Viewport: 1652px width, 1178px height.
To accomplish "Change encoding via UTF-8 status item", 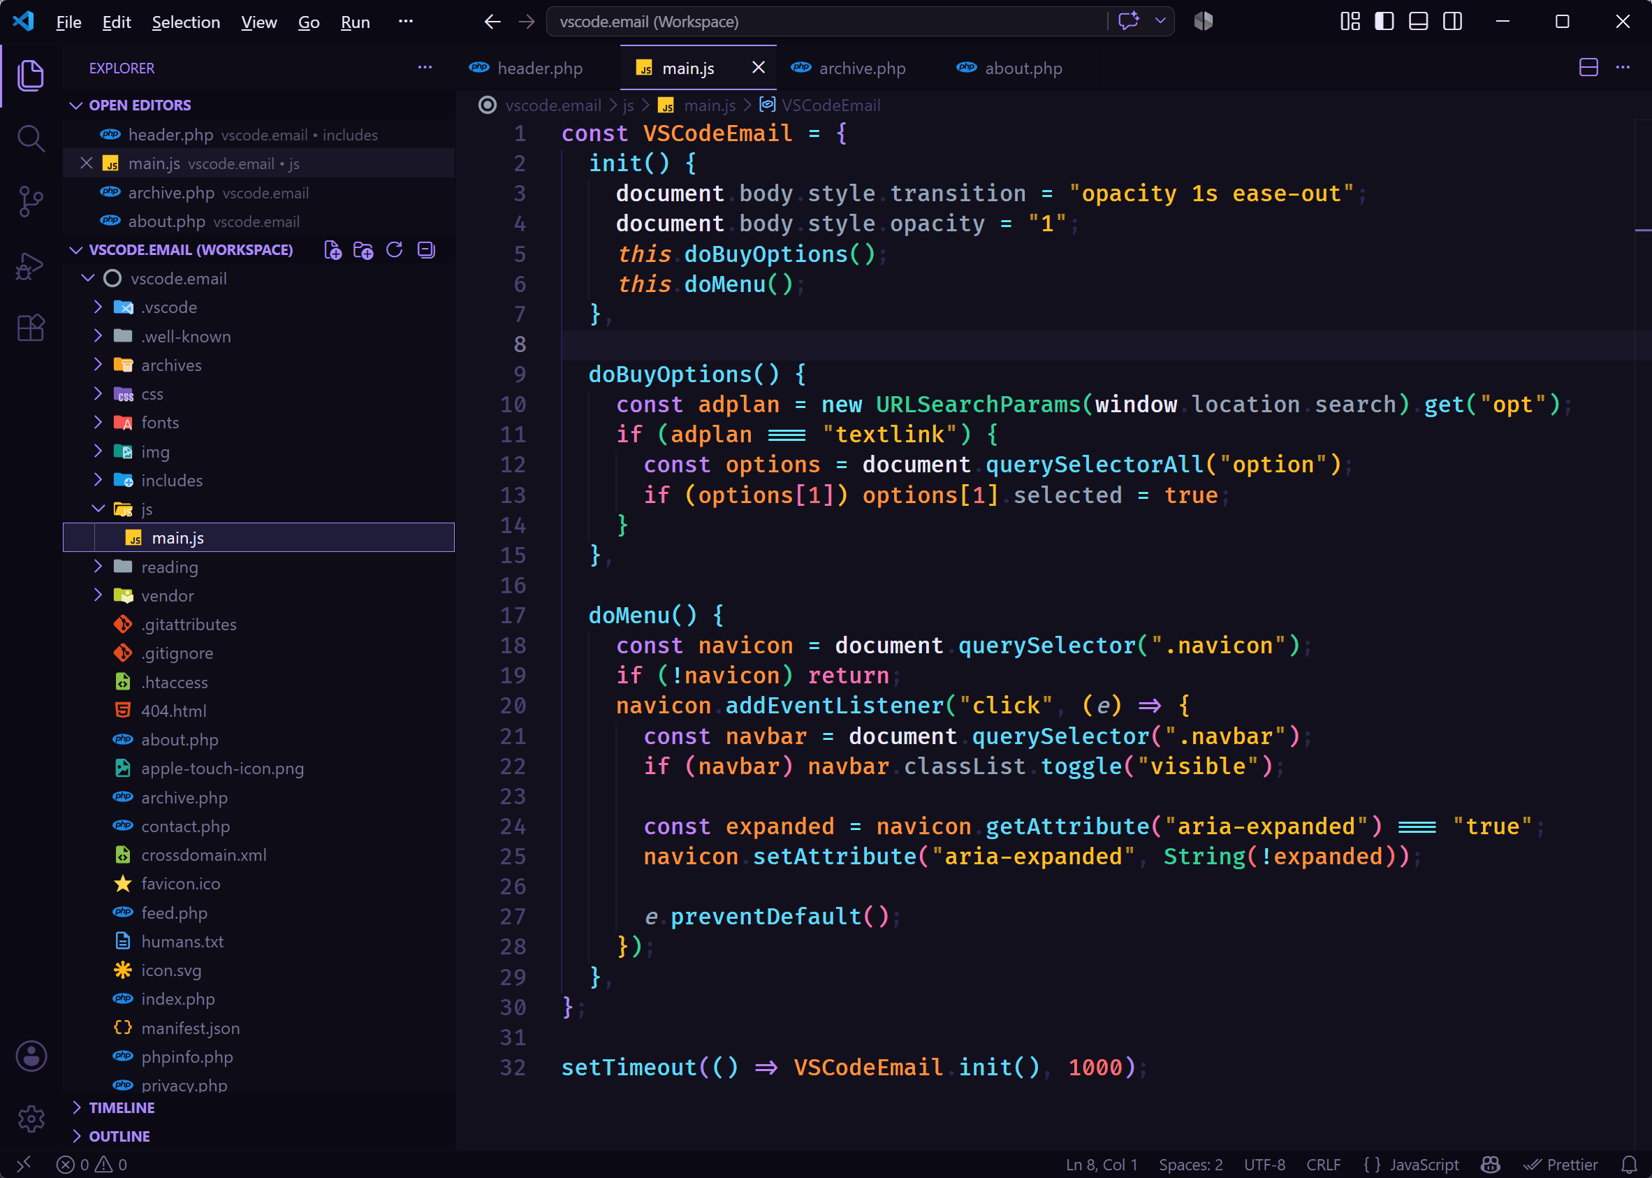I will tap(1265, 1165).
